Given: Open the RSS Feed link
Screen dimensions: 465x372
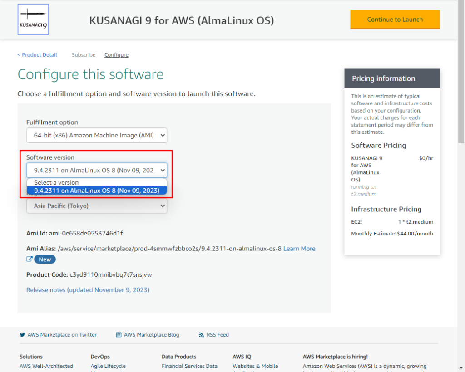Looking at the screenshot, I should [218, 335].
